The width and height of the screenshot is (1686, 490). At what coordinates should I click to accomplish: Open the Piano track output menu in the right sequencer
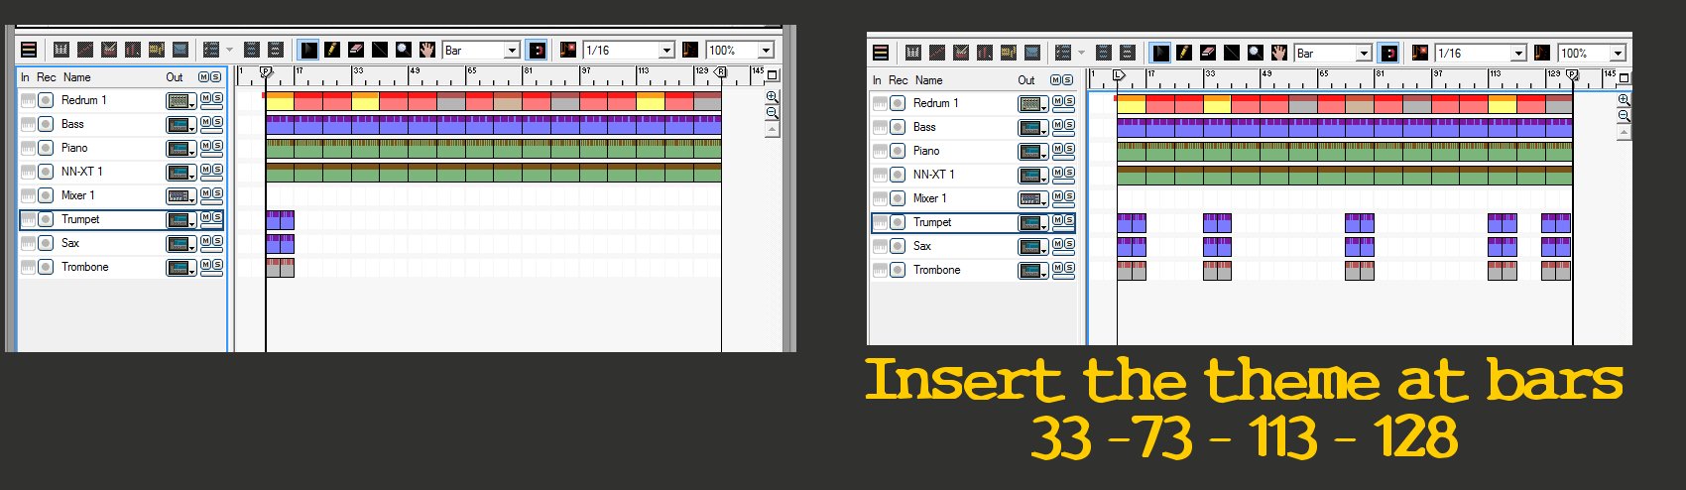tap(1032, 151)
